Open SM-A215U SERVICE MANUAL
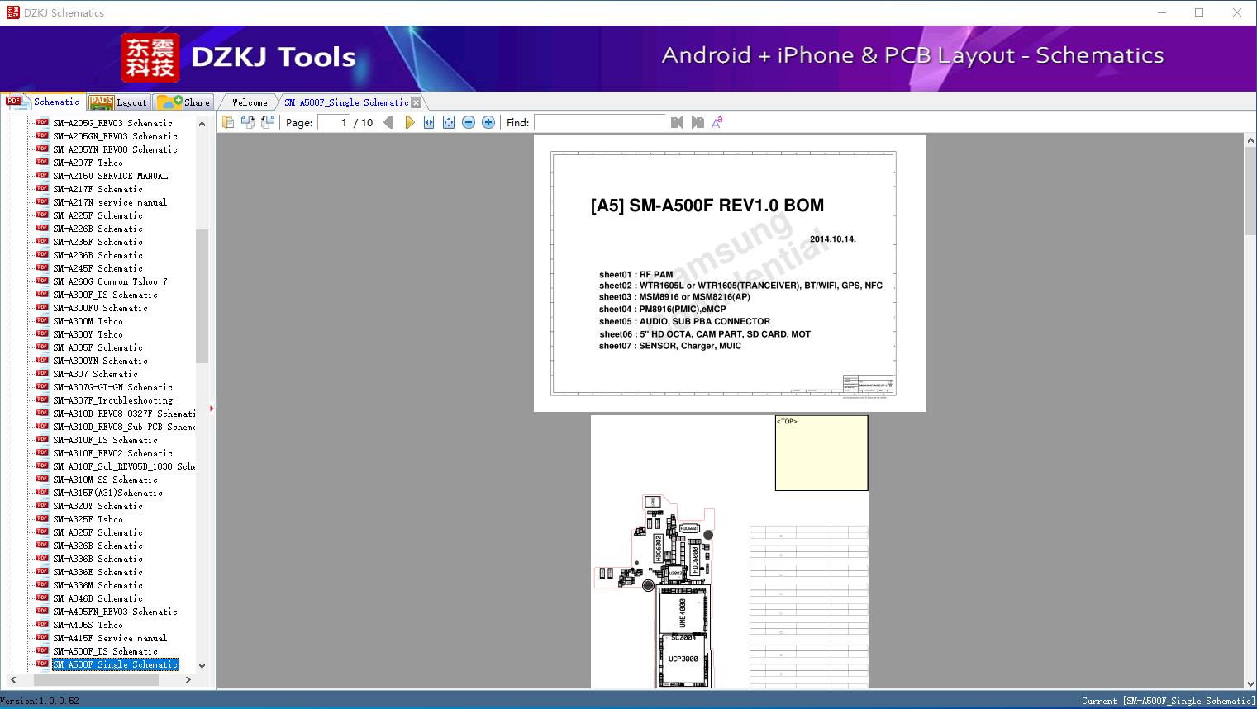The width and height of the screenshot is (1257, 709). (110, 176)
